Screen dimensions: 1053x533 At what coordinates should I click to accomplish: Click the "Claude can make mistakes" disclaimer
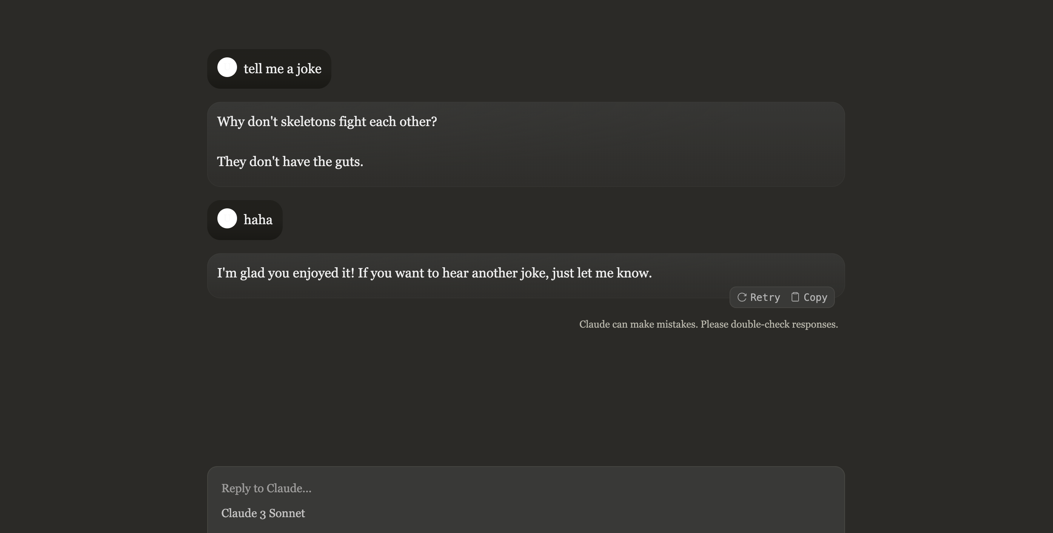[x=638, y=325]
